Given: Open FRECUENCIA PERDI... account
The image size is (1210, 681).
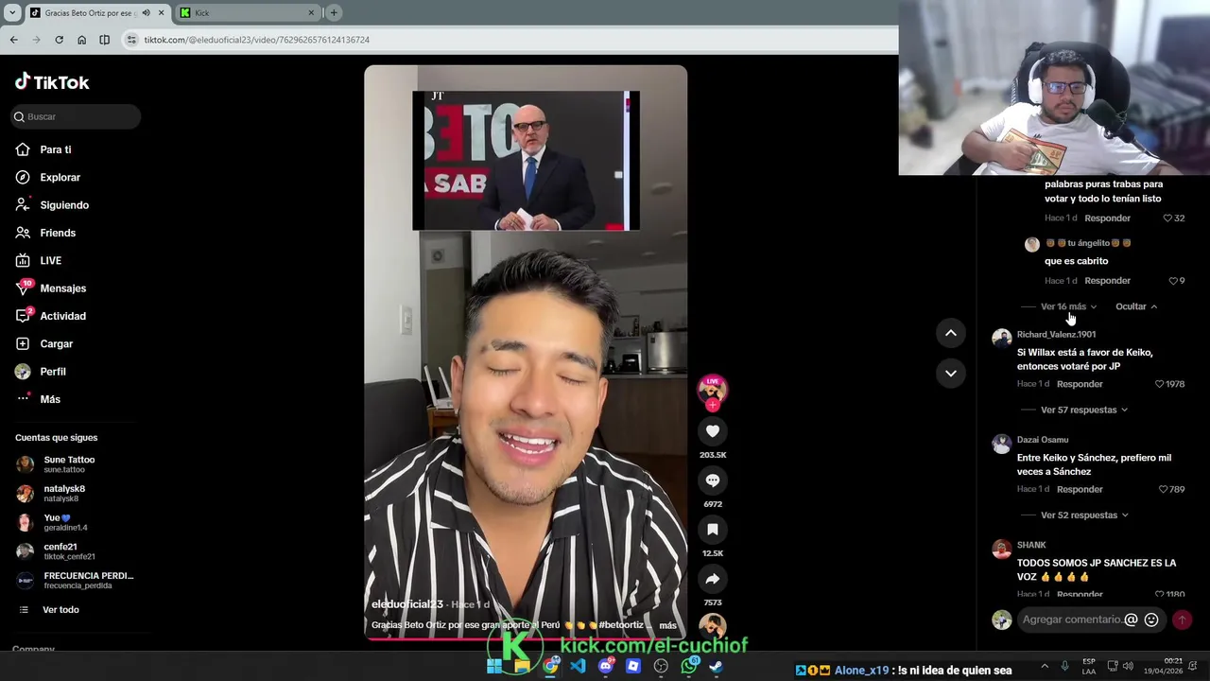Looking at the screenshot, I should [x=76, y=580].
